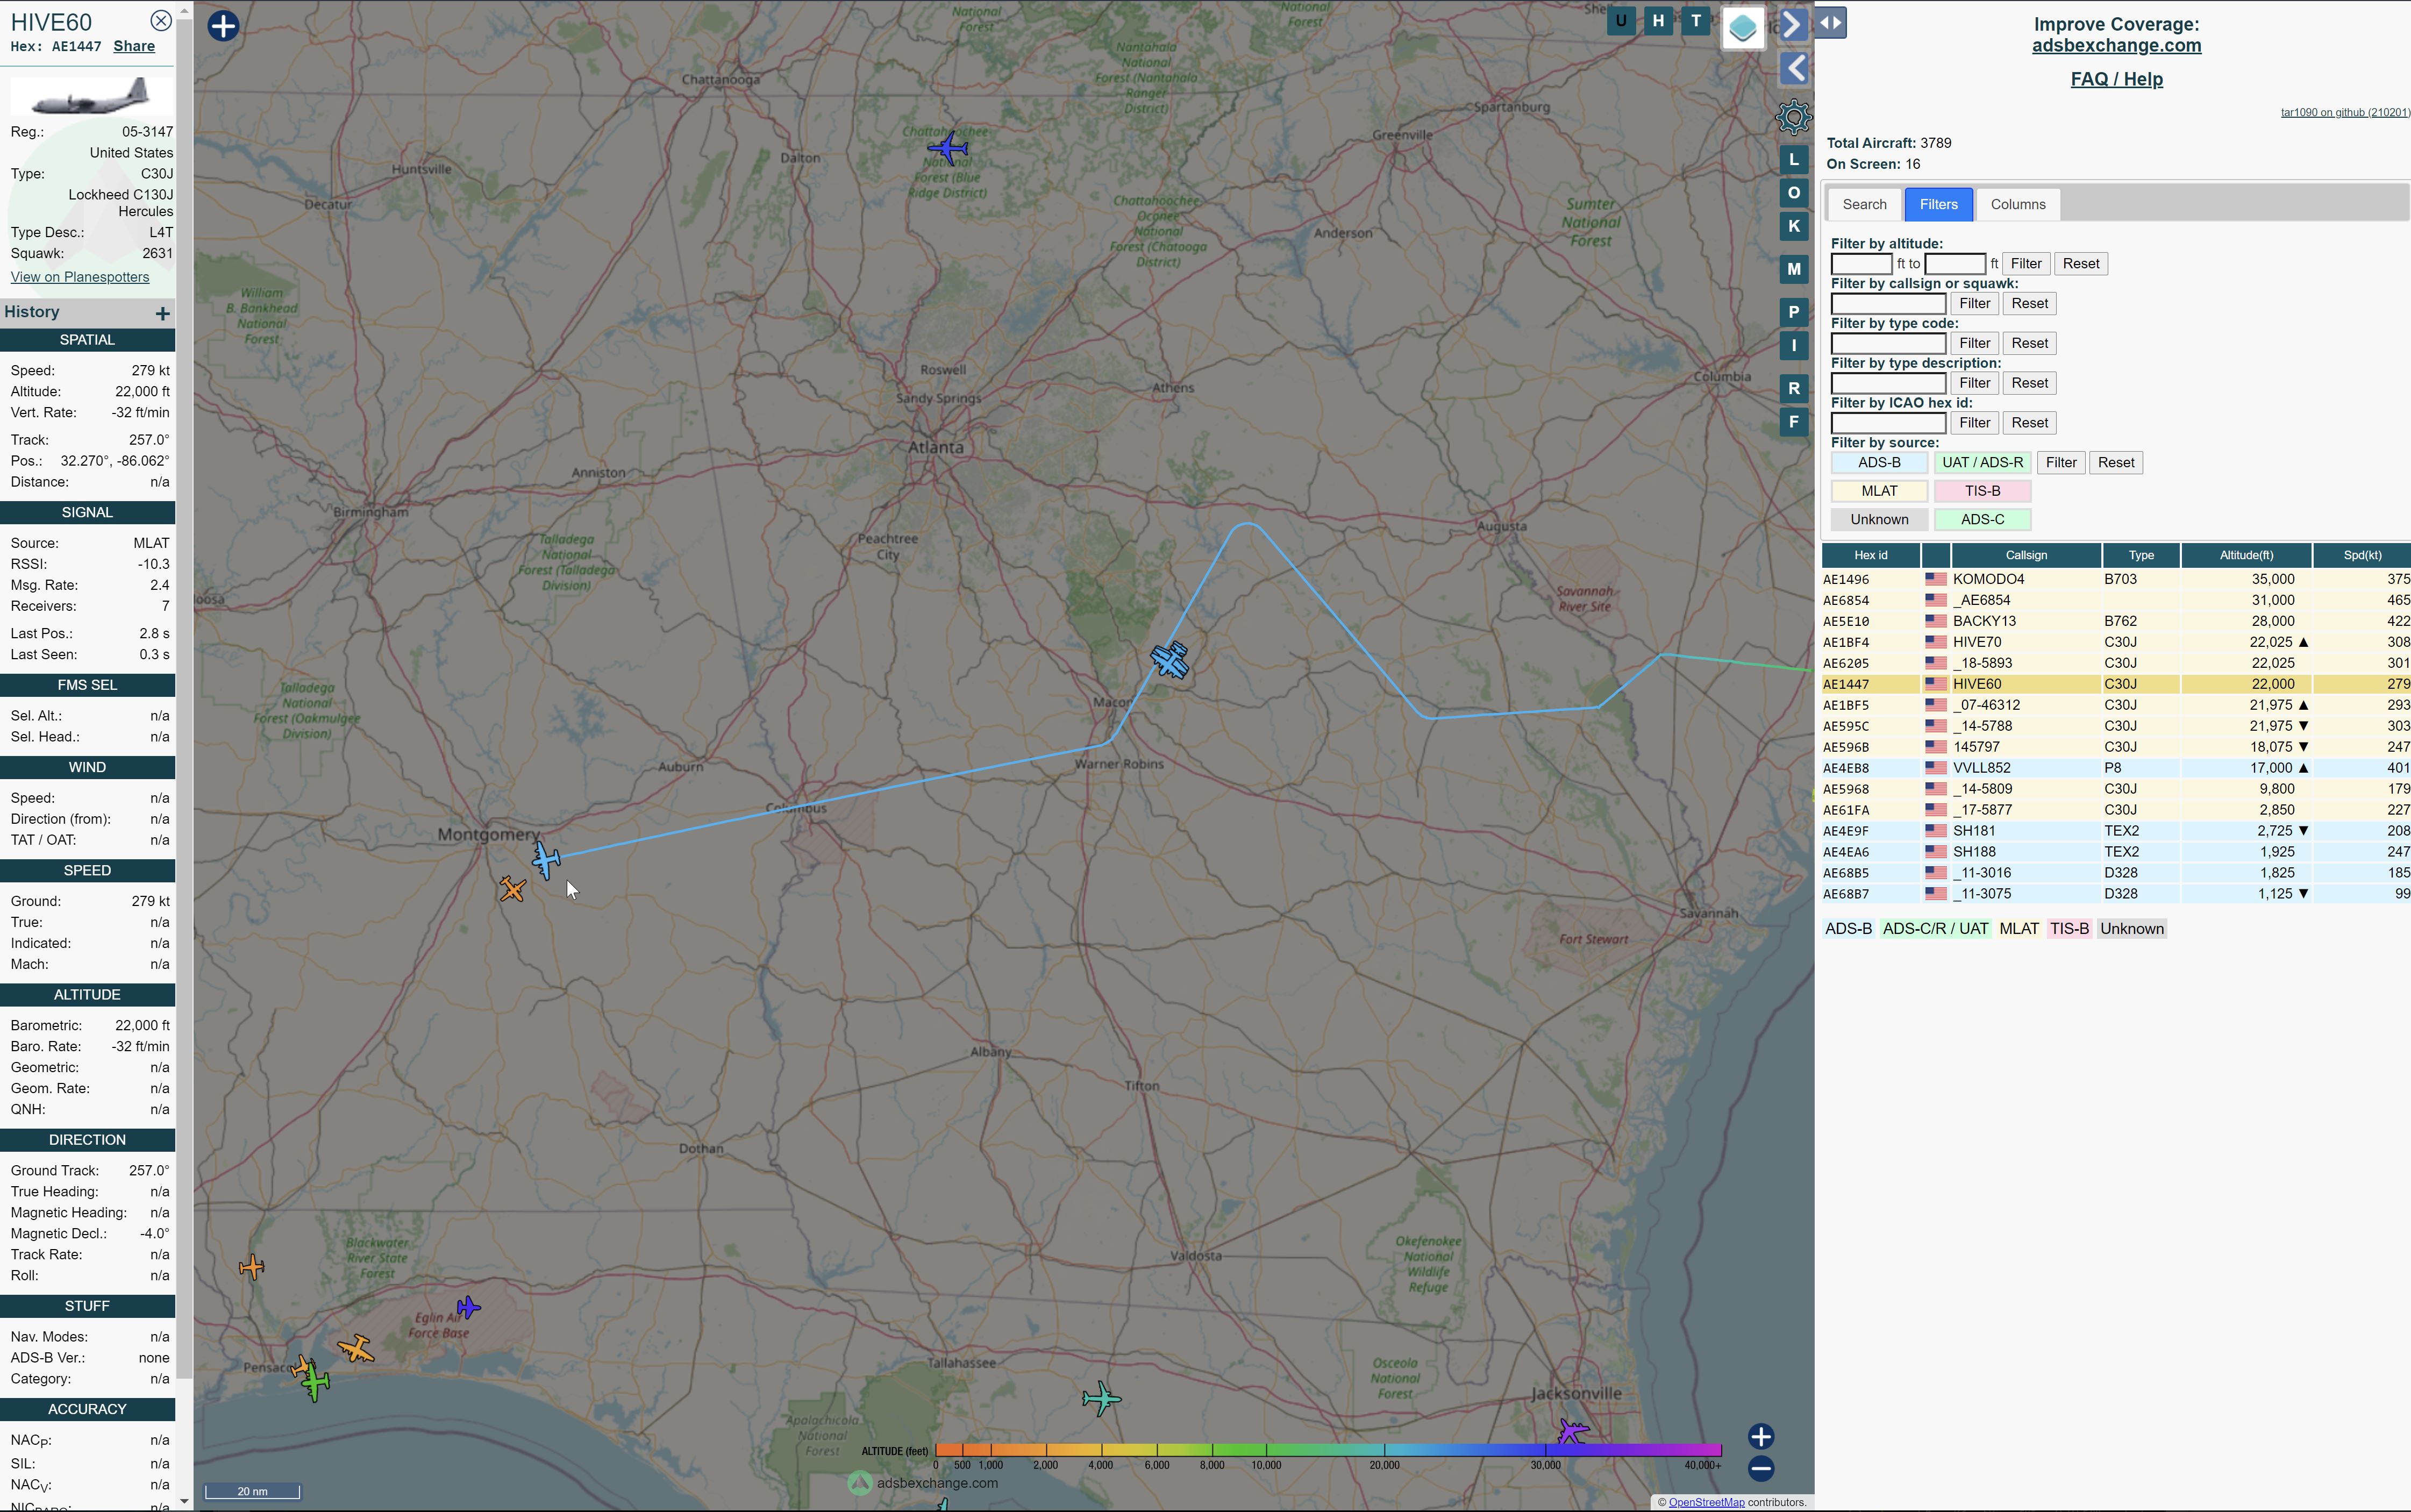Select the teal aircraft south of Tallahassee
2411x1512 pixels.
[x=1101, y=1398]
